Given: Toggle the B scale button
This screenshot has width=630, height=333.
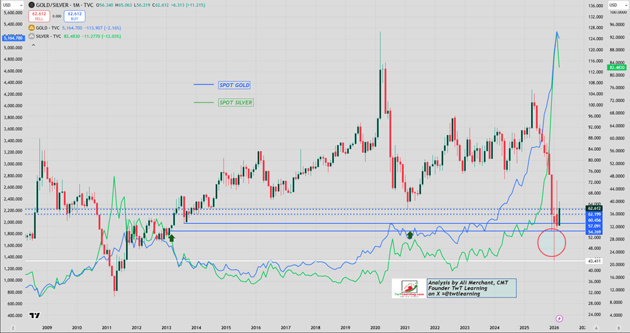Looking at the screenshot, I should point(619,328).
